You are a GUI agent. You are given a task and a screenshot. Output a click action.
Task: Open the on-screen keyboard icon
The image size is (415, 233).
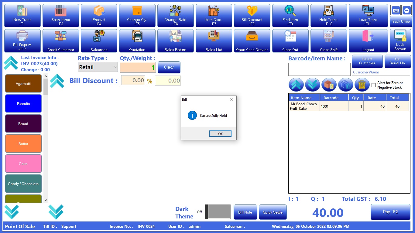point(396,10)
